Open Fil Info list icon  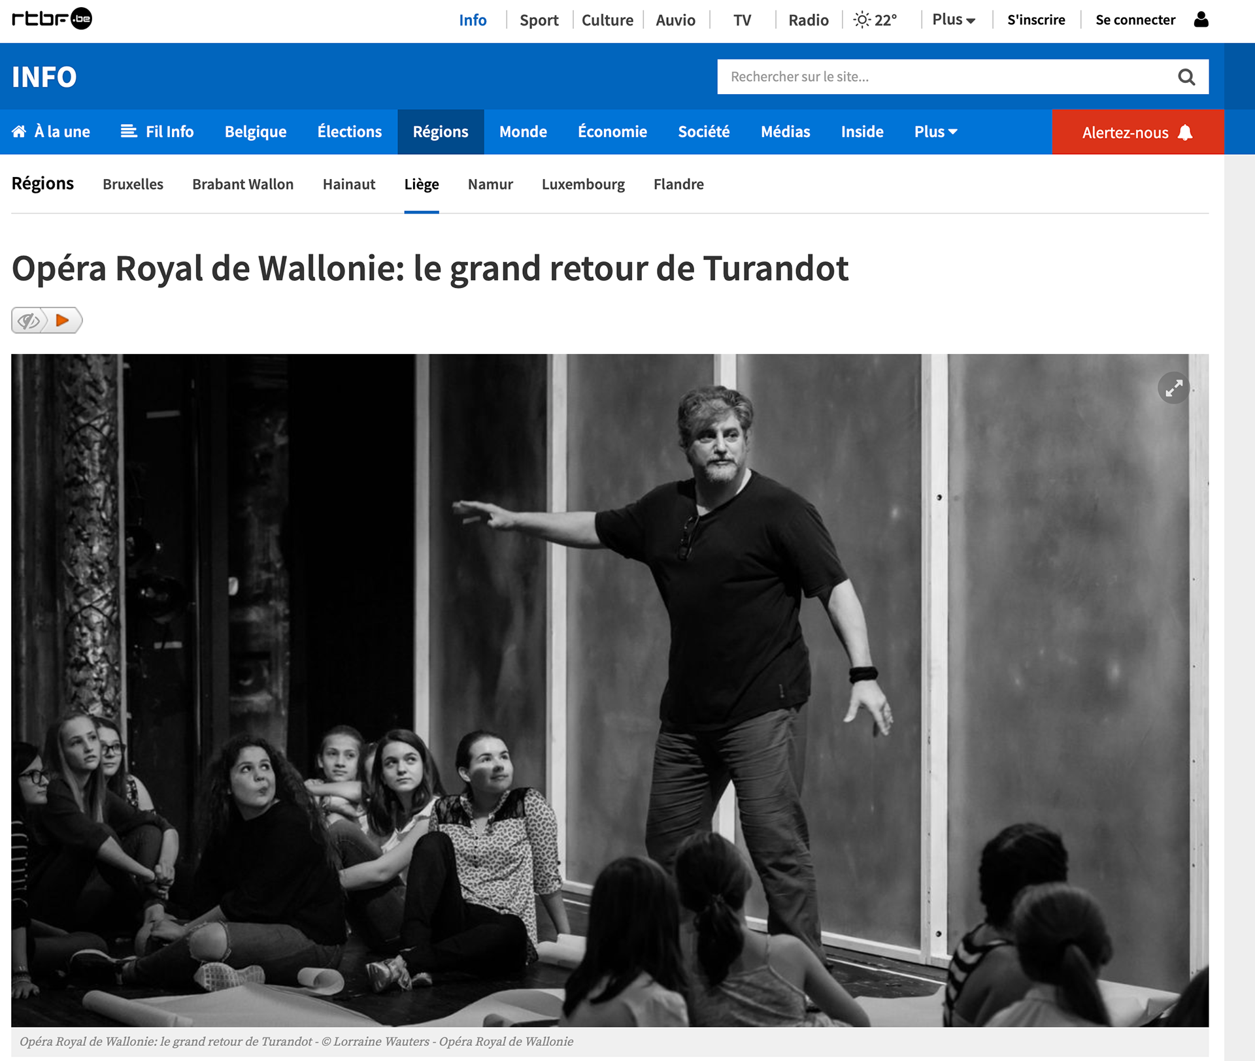coord(129,131)
